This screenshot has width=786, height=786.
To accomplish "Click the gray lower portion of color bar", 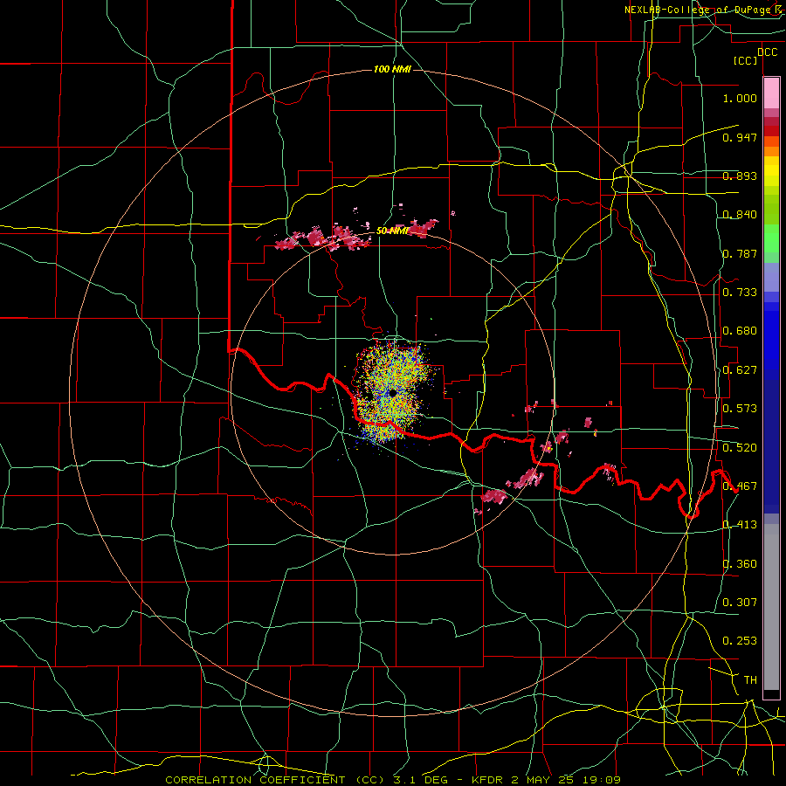I will tap(771, 607).
